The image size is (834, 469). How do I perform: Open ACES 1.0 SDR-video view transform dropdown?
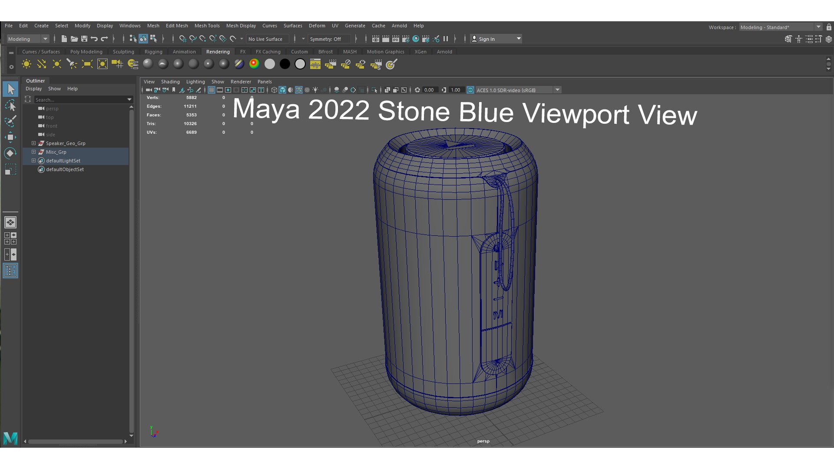coord(518,90)
